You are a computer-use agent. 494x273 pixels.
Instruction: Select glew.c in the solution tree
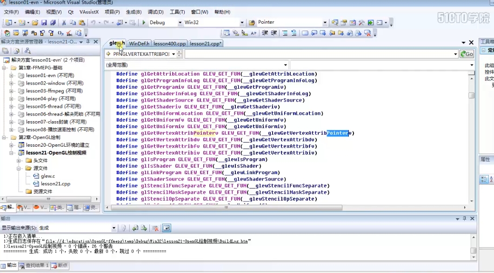click(x=47, y=176)
